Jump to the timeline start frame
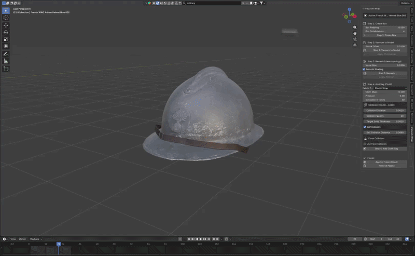The width and height of the screenshot is (415, 256). [189, 239]
